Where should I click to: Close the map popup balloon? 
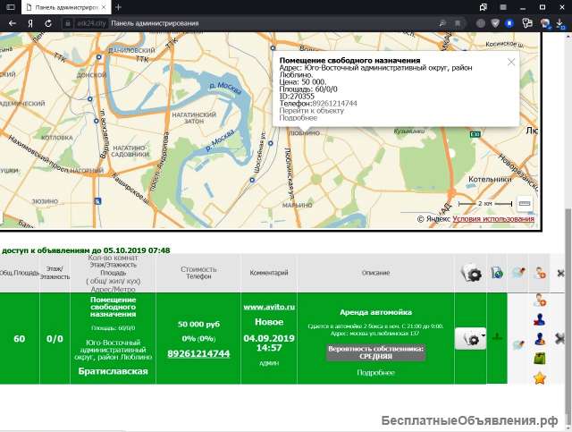511,63
